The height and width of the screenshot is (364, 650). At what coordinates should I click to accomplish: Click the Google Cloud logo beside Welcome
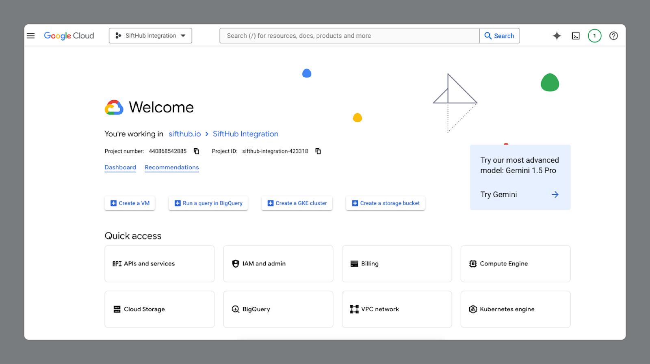click(x=114, y=108)
